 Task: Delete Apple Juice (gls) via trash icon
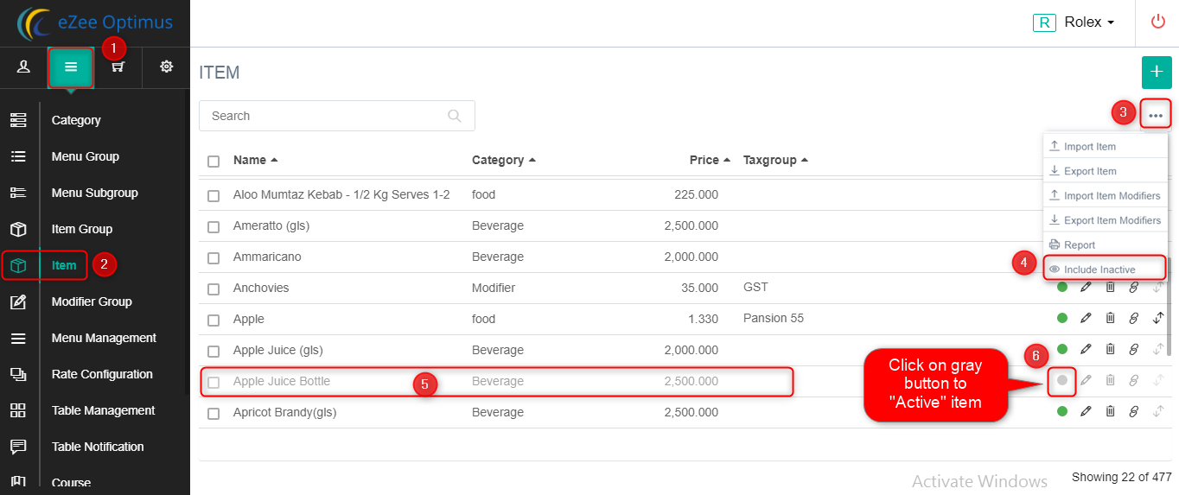tap(1111, 349)
